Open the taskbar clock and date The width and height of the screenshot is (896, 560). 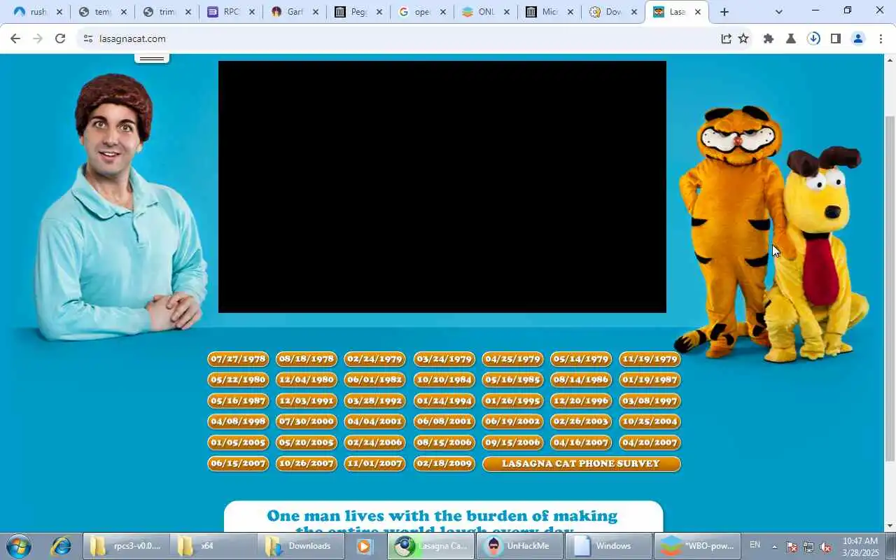coord(860,547)
